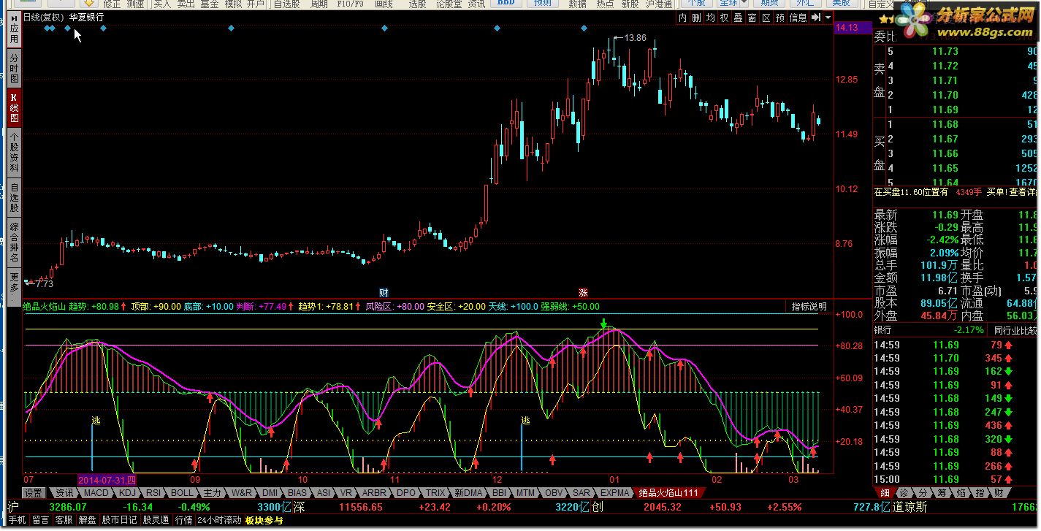Click the 设置 indicator settings tab
The image size is (1041, 531).
(34, 493)
